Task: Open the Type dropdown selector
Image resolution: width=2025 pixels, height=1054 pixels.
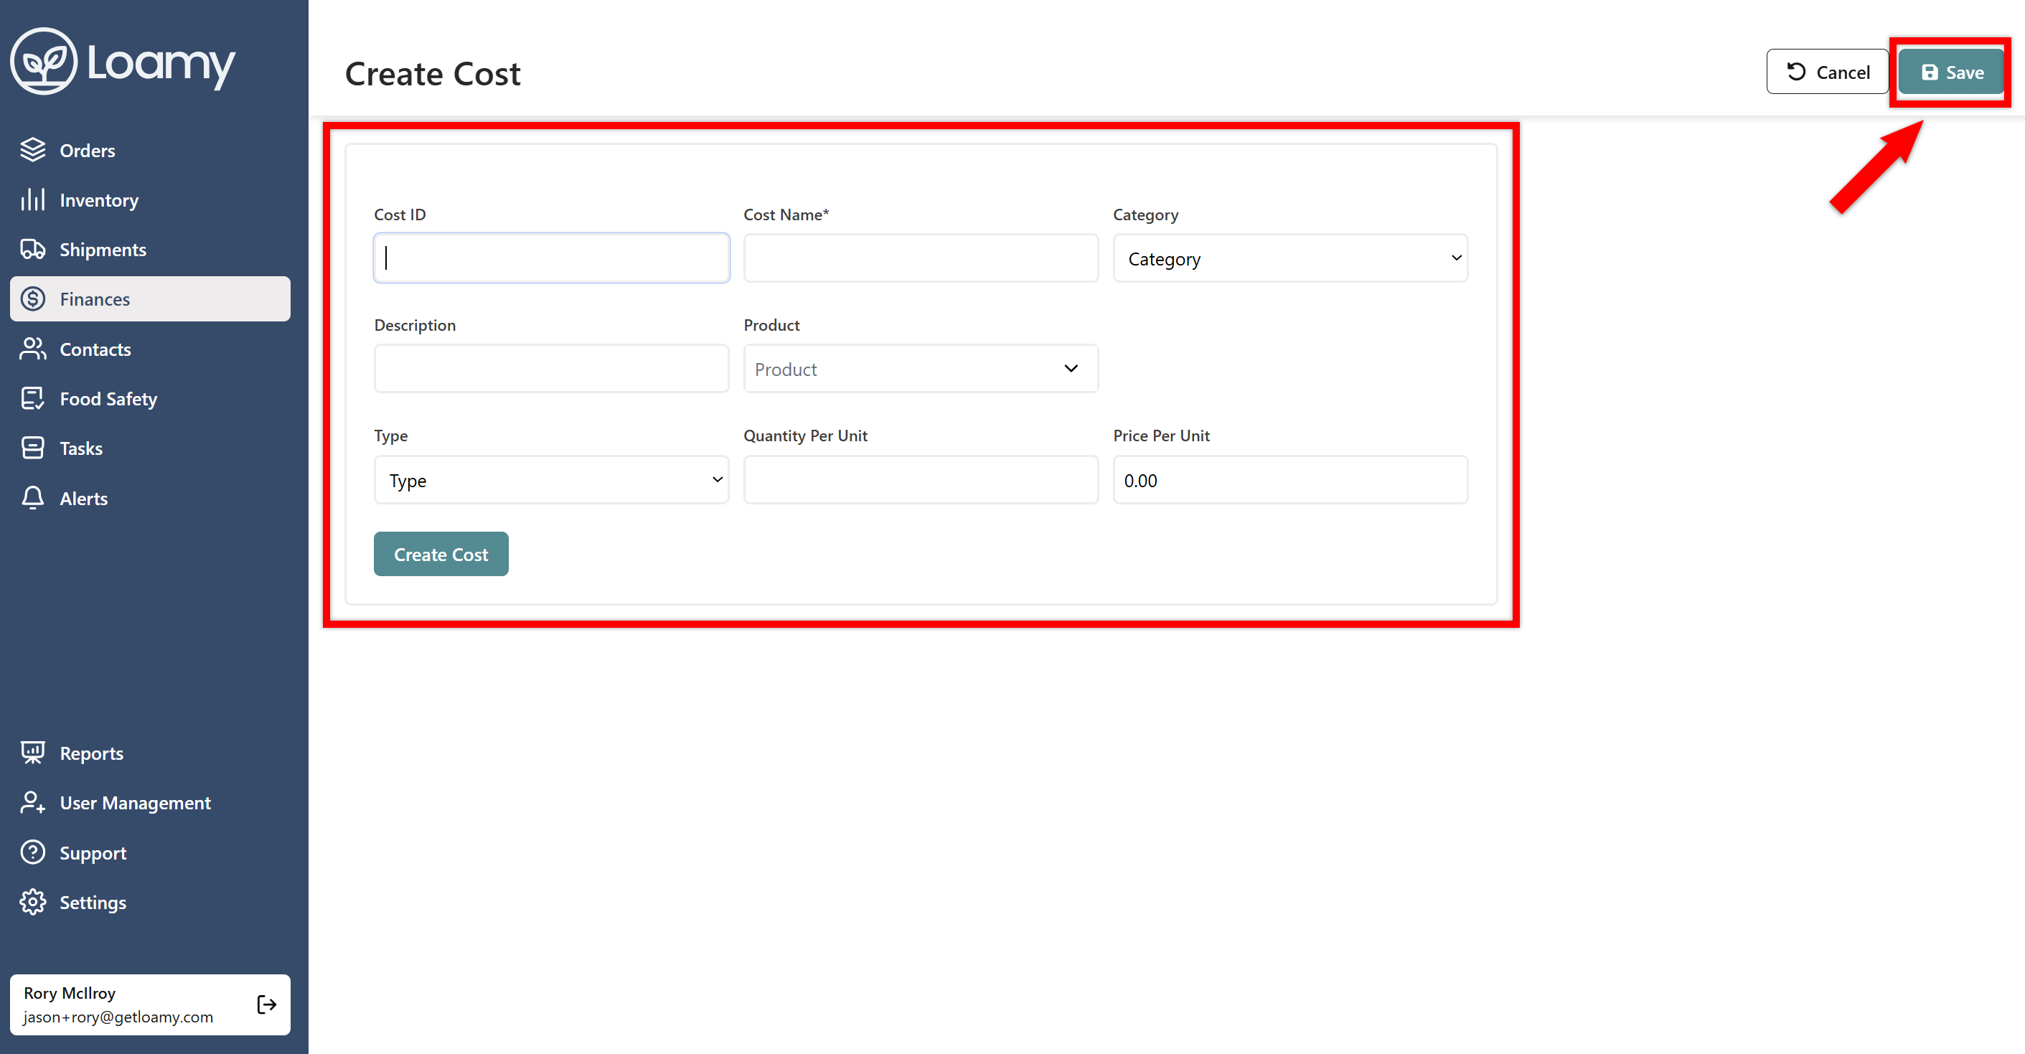Action: (x=551, y=479)
